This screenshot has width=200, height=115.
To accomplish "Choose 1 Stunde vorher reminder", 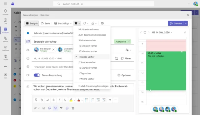I will click(x=92, y=57).
